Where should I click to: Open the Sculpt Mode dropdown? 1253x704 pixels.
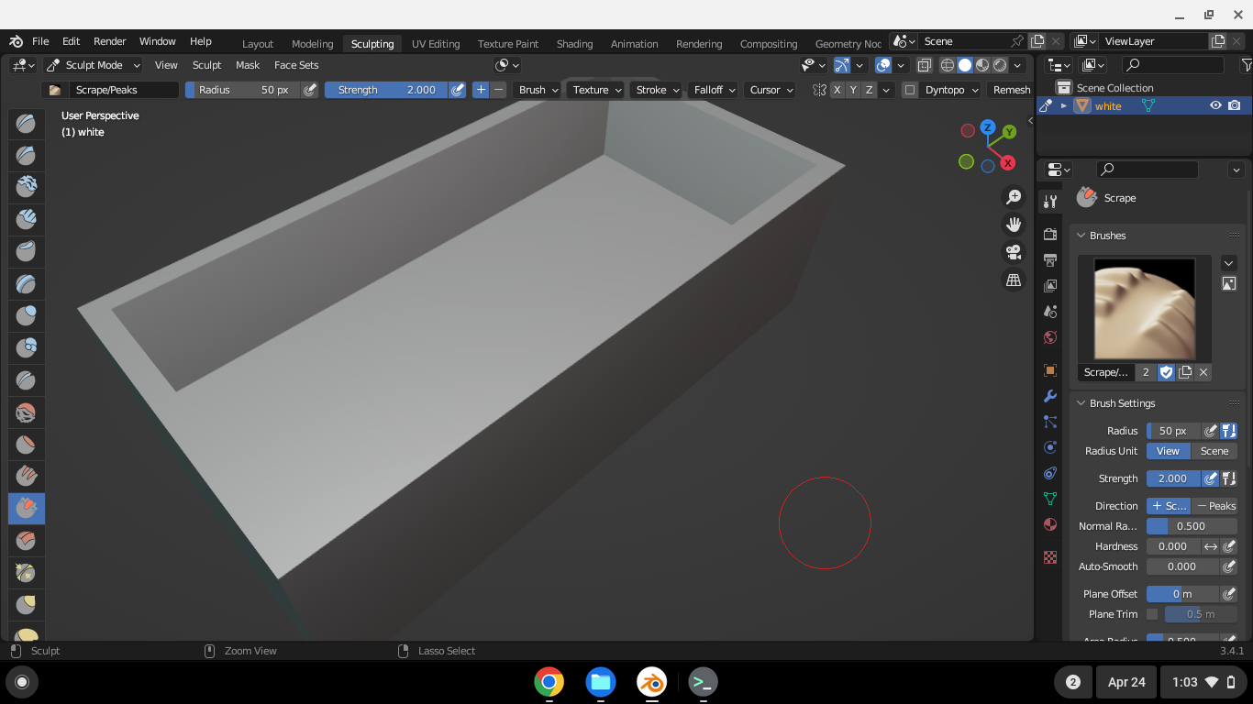pos(93,65)
